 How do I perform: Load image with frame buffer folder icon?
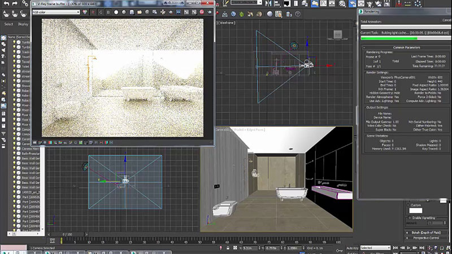click(140, 12)
